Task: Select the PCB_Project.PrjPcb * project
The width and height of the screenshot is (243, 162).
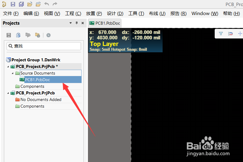Action: tap(37, 66)
